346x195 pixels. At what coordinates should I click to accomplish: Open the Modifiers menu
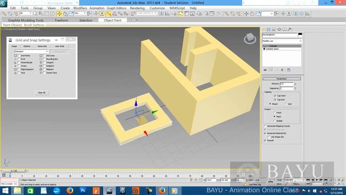[80, 8]
